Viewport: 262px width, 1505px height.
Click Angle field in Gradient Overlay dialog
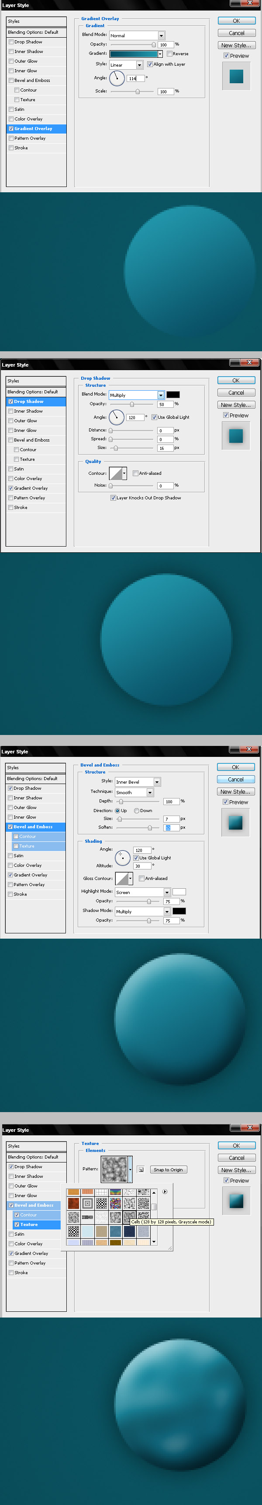[136, 78]
